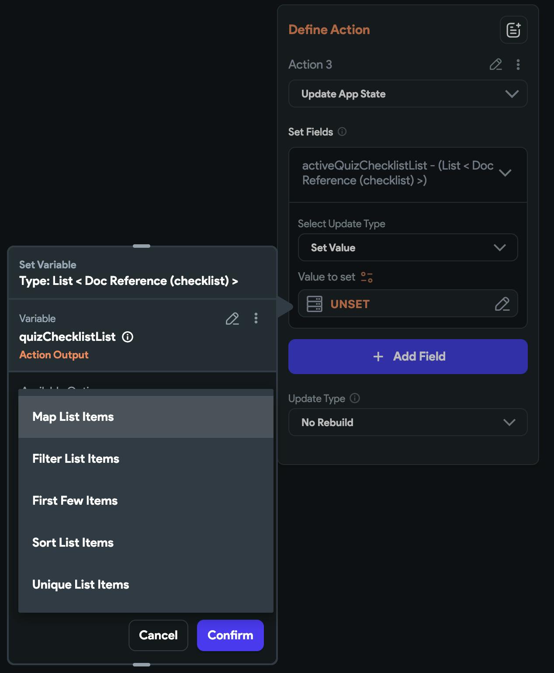Click the info icon beside Update Type
554x673 pixels.
point(355,398)
